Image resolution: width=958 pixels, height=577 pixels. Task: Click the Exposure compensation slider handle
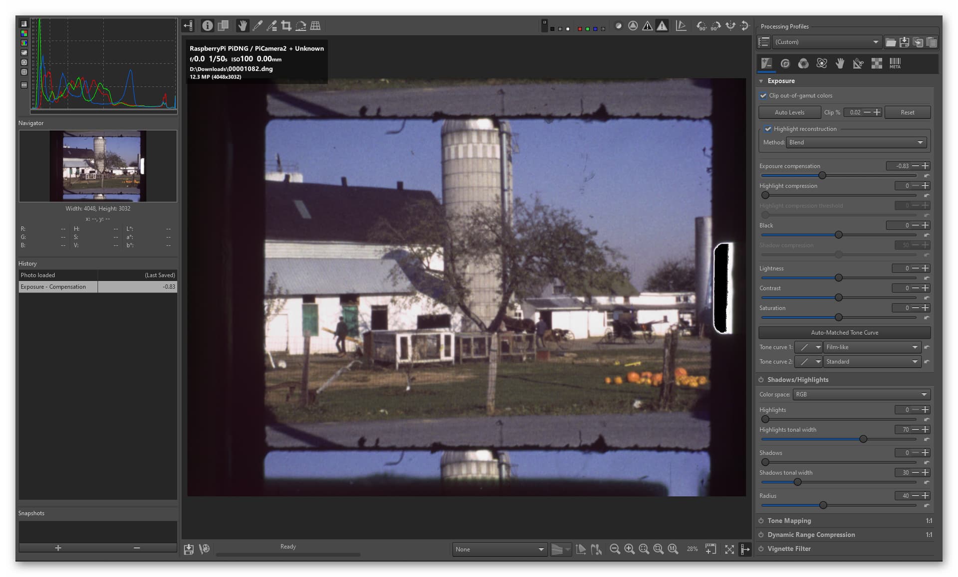point(822,175)
